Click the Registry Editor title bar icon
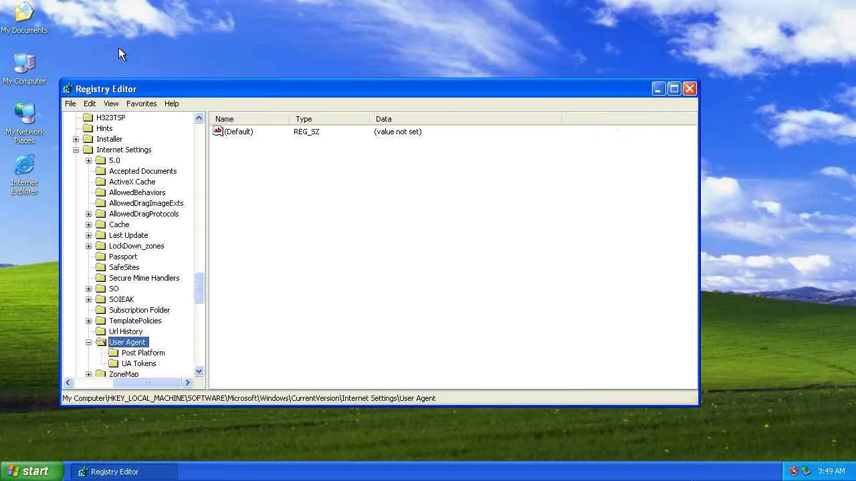This screenshot has height=481, width=856. 68,89
